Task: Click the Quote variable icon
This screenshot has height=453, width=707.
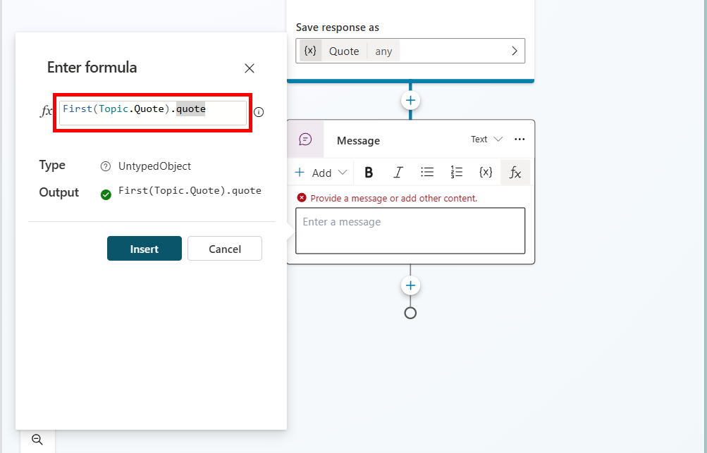Action: (x=310, y=51)
